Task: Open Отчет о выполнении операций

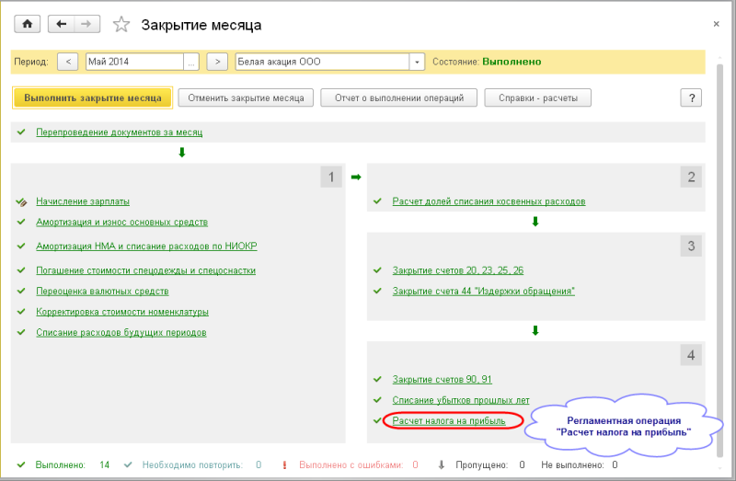Action: coord(398,97)
